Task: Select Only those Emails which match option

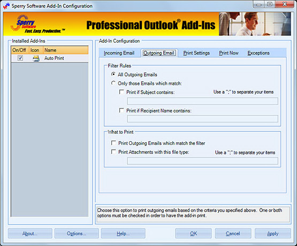Action: click(x=113, y=83)
